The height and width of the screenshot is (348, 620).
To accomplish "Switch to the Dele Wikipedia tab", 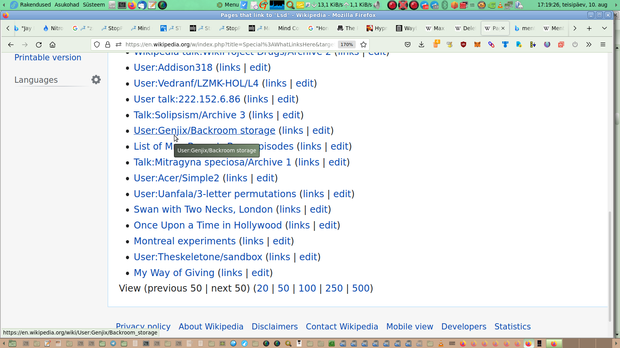I will [465, 28].
